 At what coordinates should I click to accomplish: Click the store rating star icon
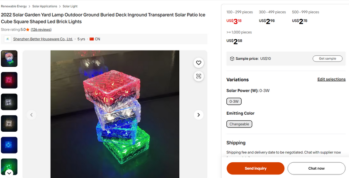click(x=28, y=30)
